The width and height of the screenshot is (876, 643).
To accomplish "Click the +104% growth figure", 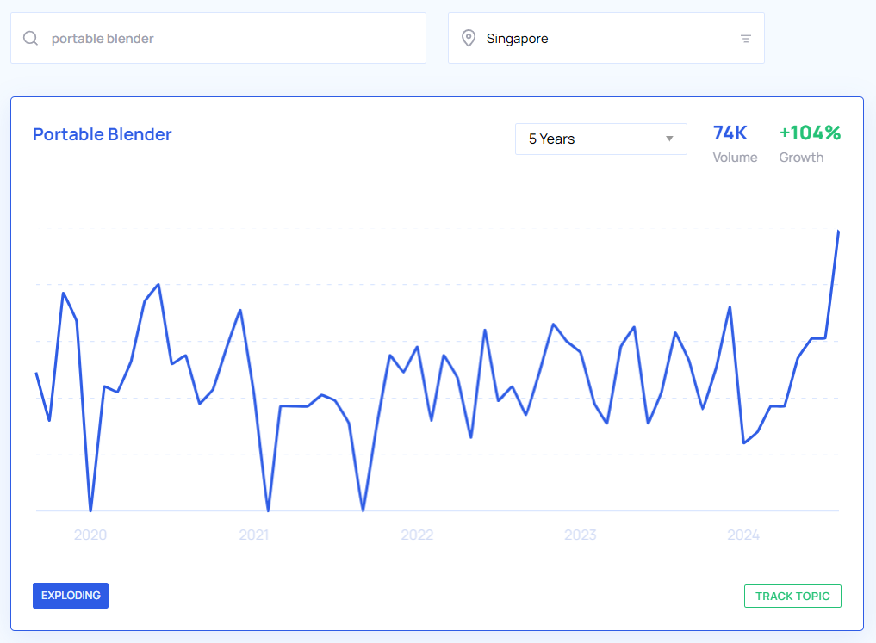I will coord(810,133).
